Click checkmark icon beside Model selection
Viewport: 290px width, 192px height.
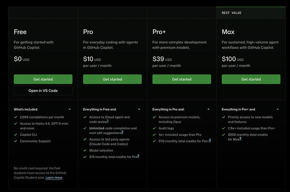[x=85, y=150]
